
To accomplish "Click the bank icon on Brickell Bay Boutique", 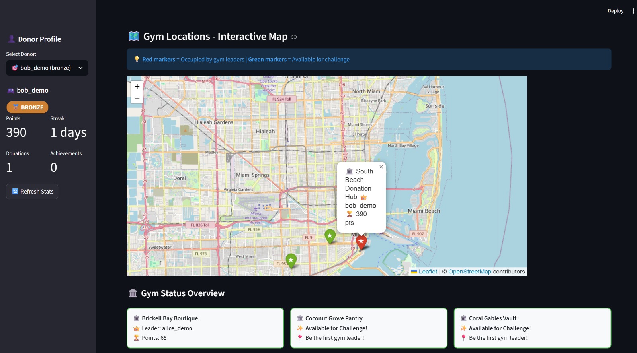I will (136, 318).
